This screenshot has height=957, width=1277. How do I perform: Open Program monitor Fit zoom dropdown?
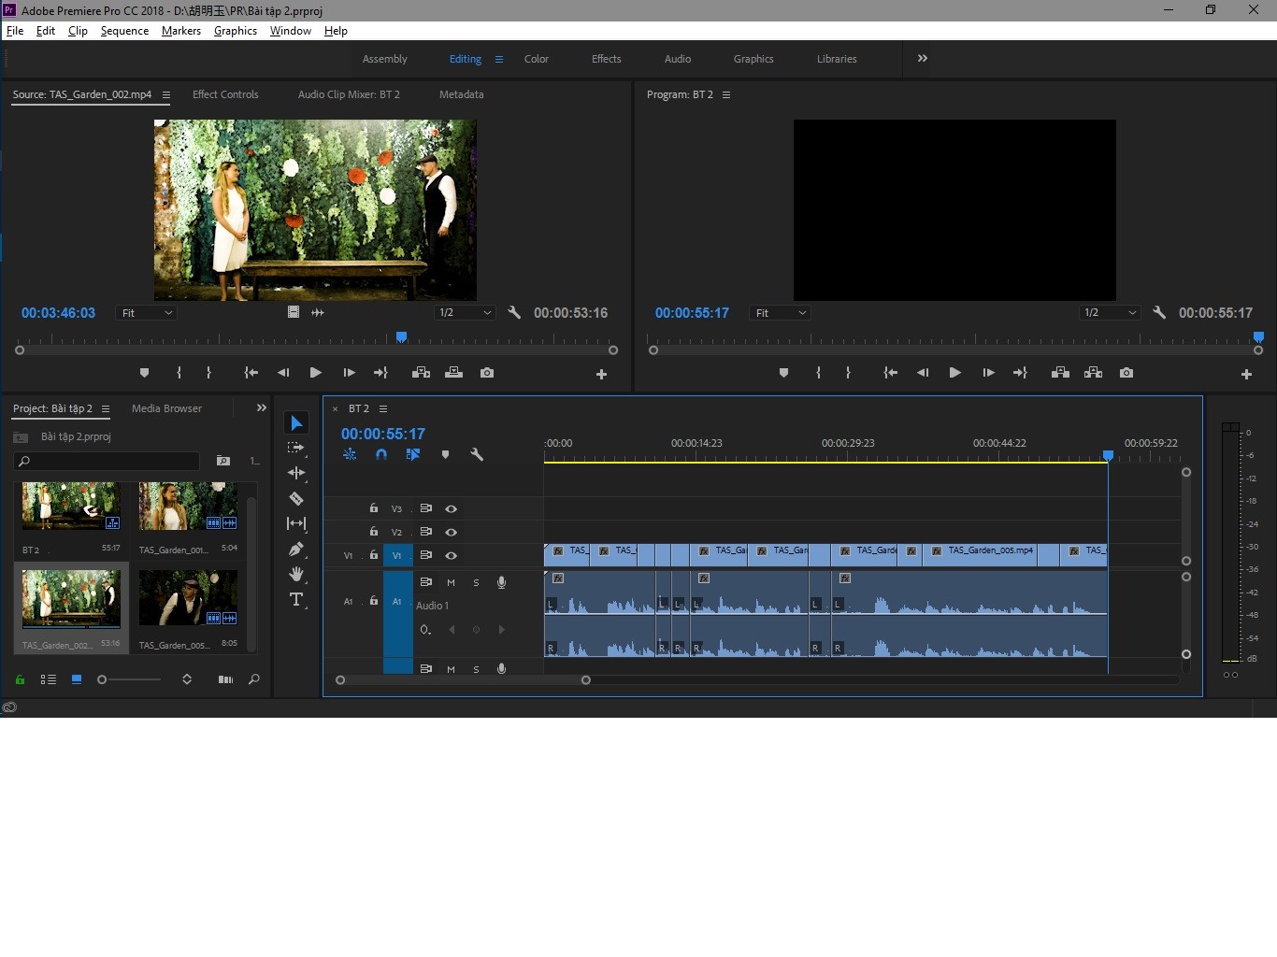click(x=780, y=313)
